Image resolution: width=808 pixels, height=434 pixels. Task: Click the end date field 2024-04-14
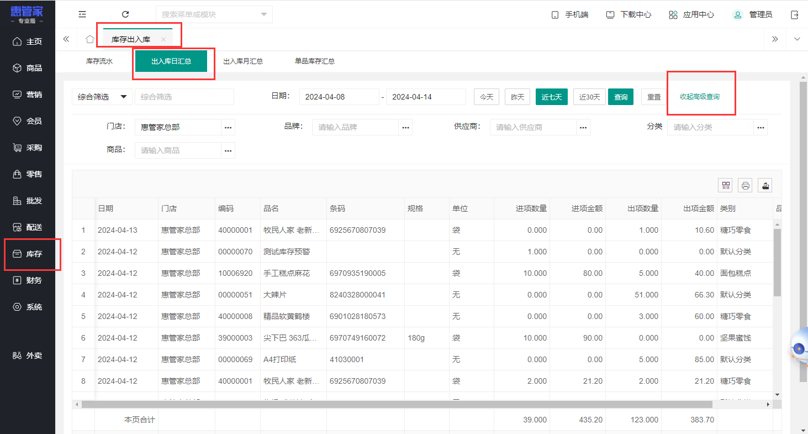(426, 97)
